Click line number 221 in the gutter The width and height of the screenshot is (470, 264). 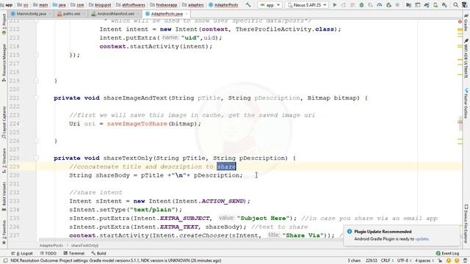[x=14, y=98]
